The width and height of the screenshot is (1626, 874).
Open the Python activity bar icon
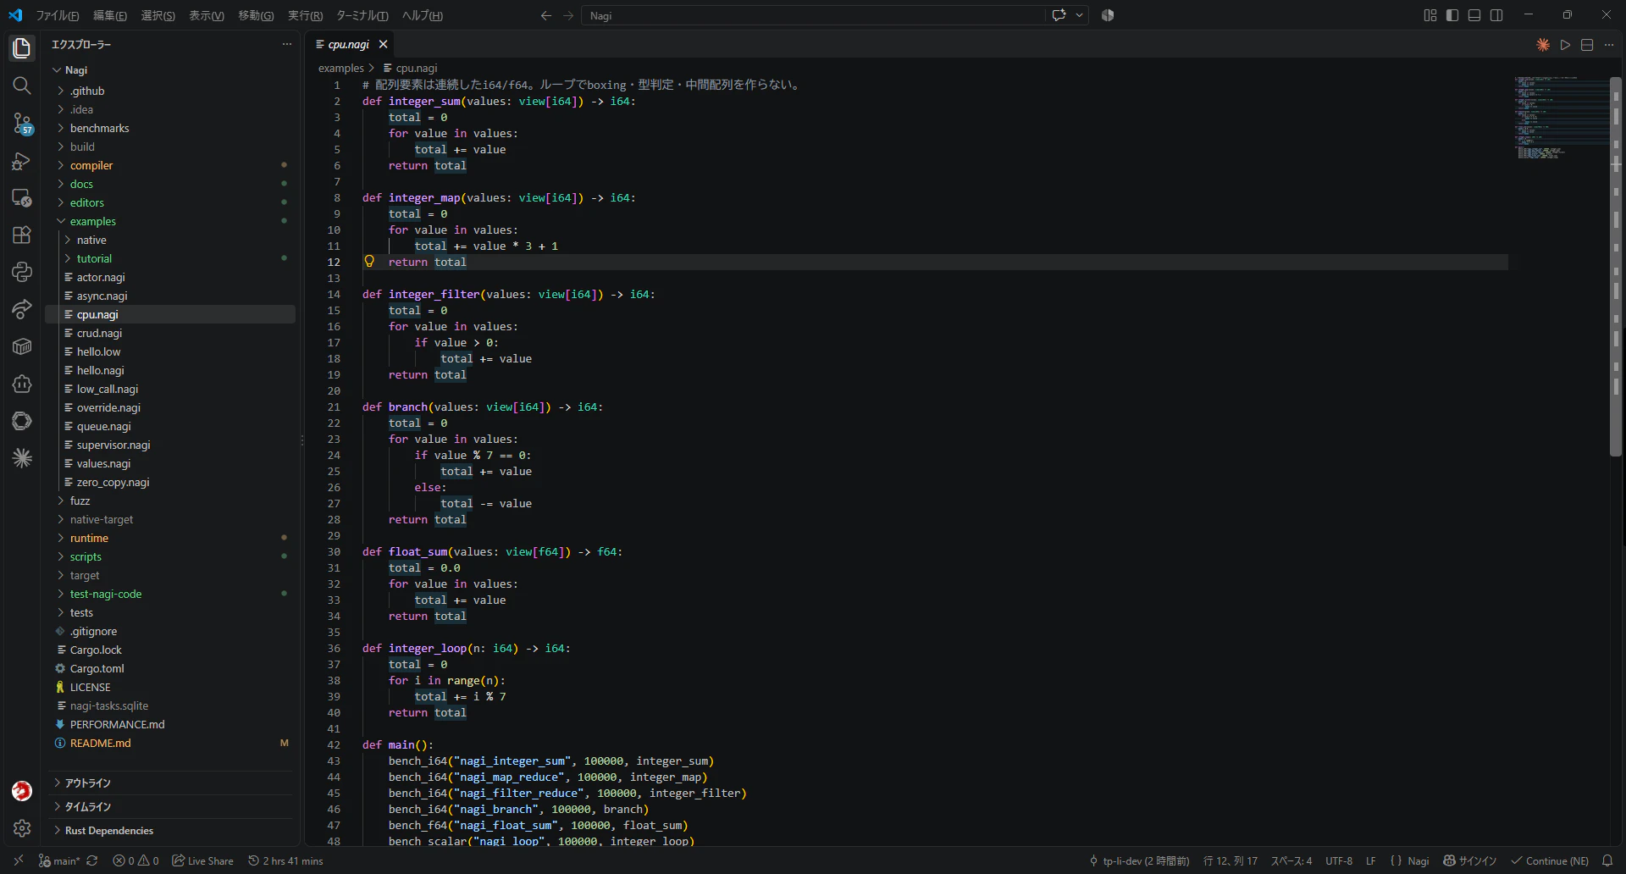[x=22, y=272]
